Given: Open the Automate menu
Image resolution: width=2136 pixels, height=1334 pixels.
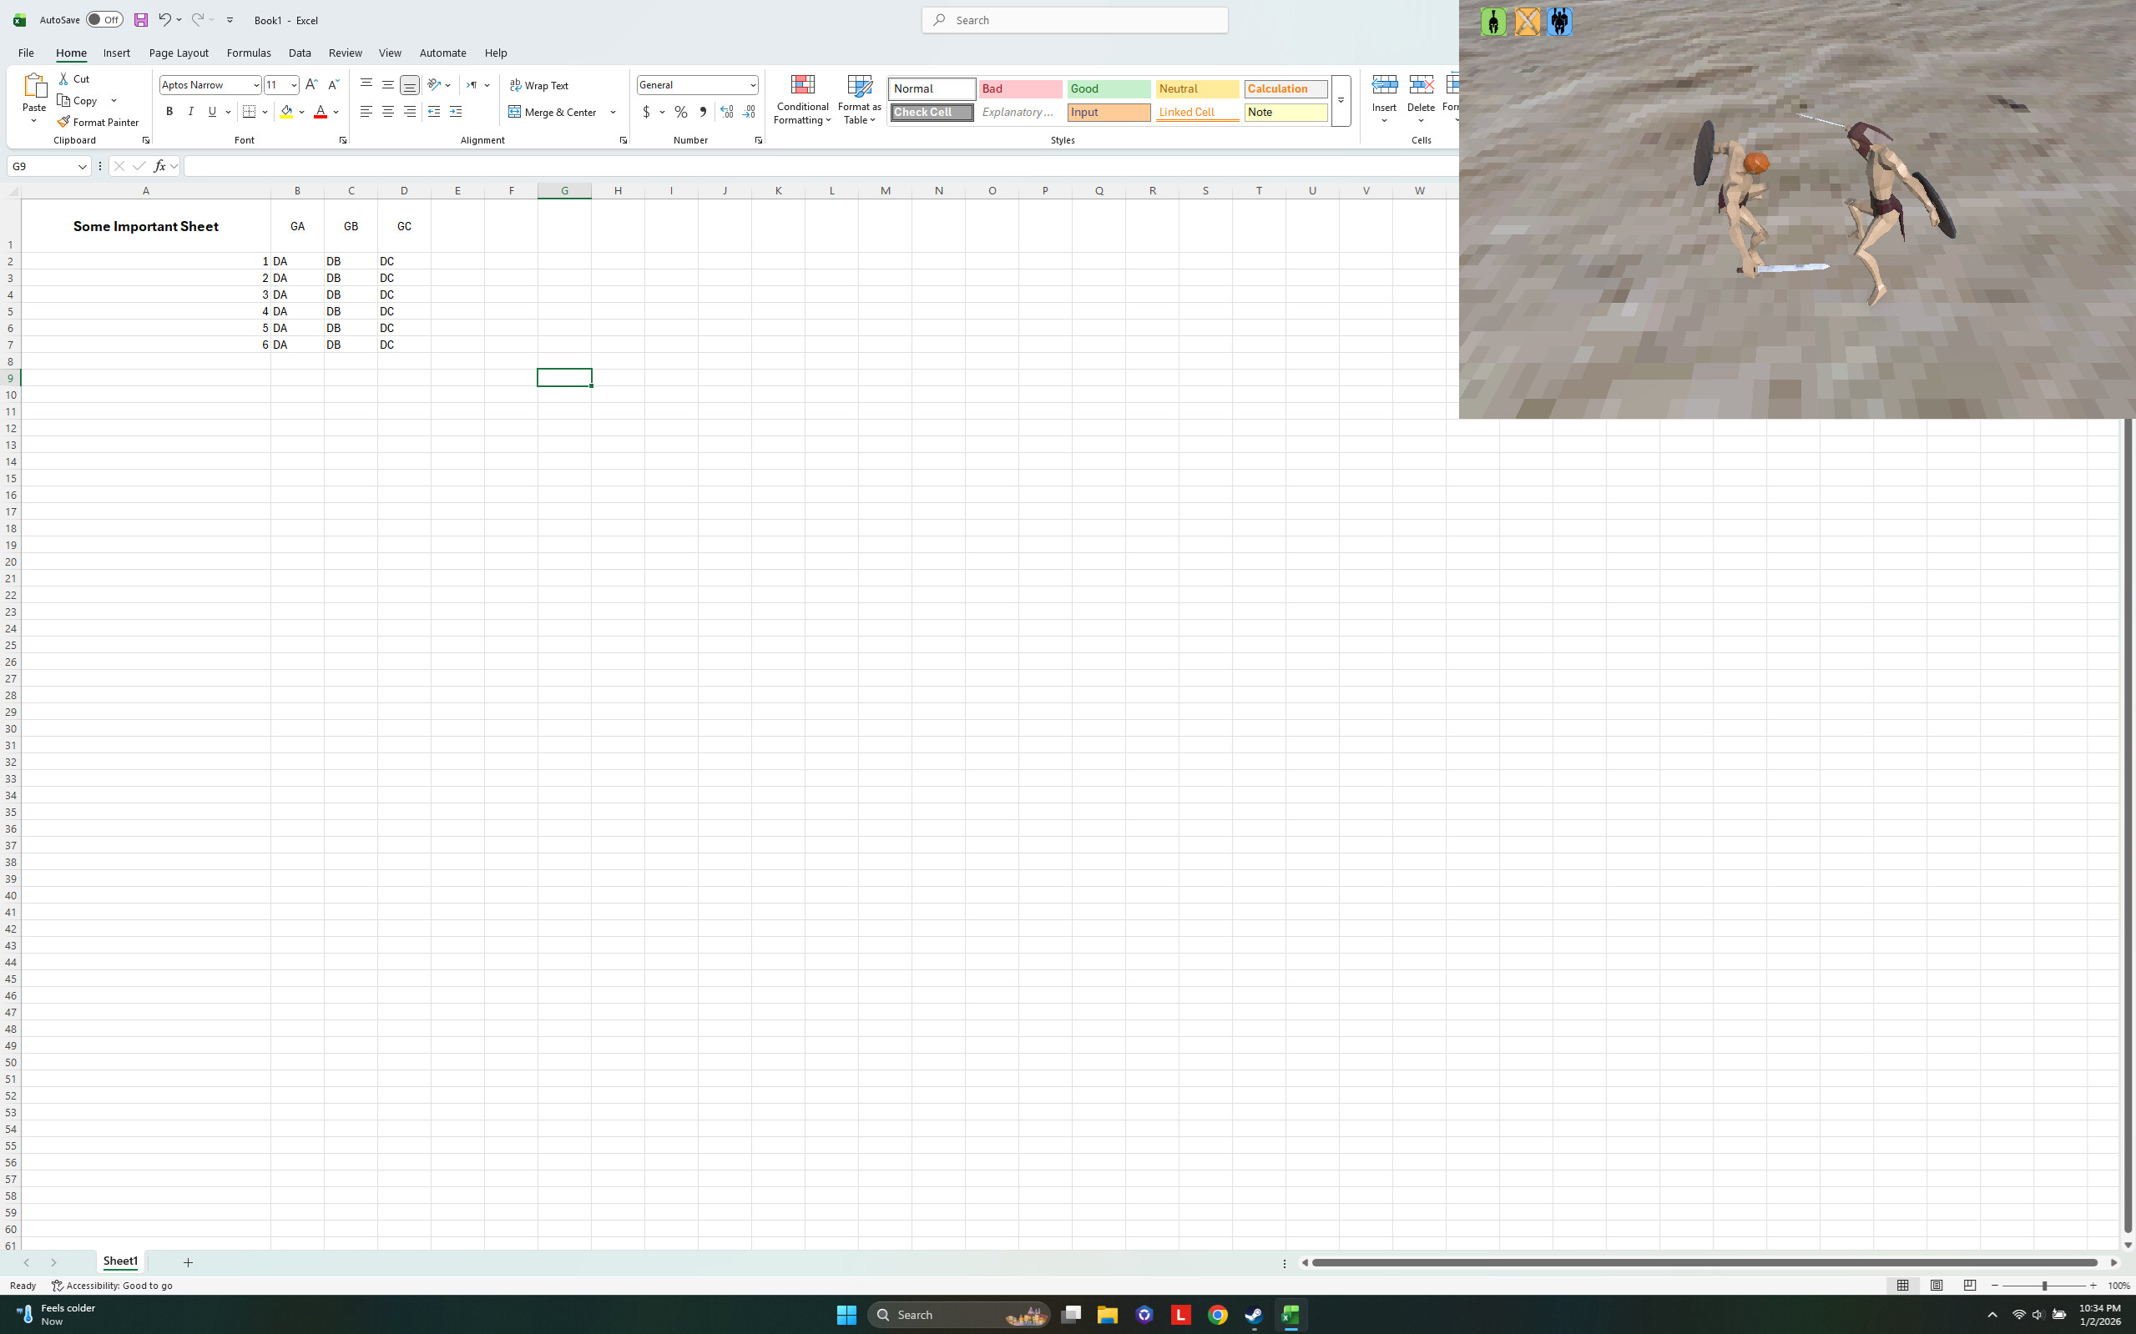Looking at the screenshot, I should tap(442, 52).
